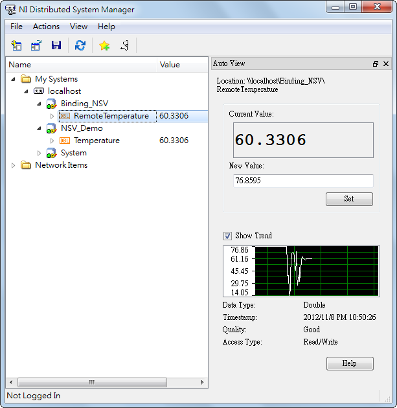Click the Help button in Auto View

350,363
